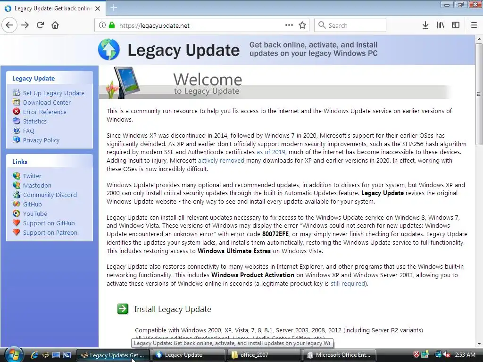483x362 pixels.
Task: Go to the browser Home page
Action: pyautogui.click(x=55, y=25)
